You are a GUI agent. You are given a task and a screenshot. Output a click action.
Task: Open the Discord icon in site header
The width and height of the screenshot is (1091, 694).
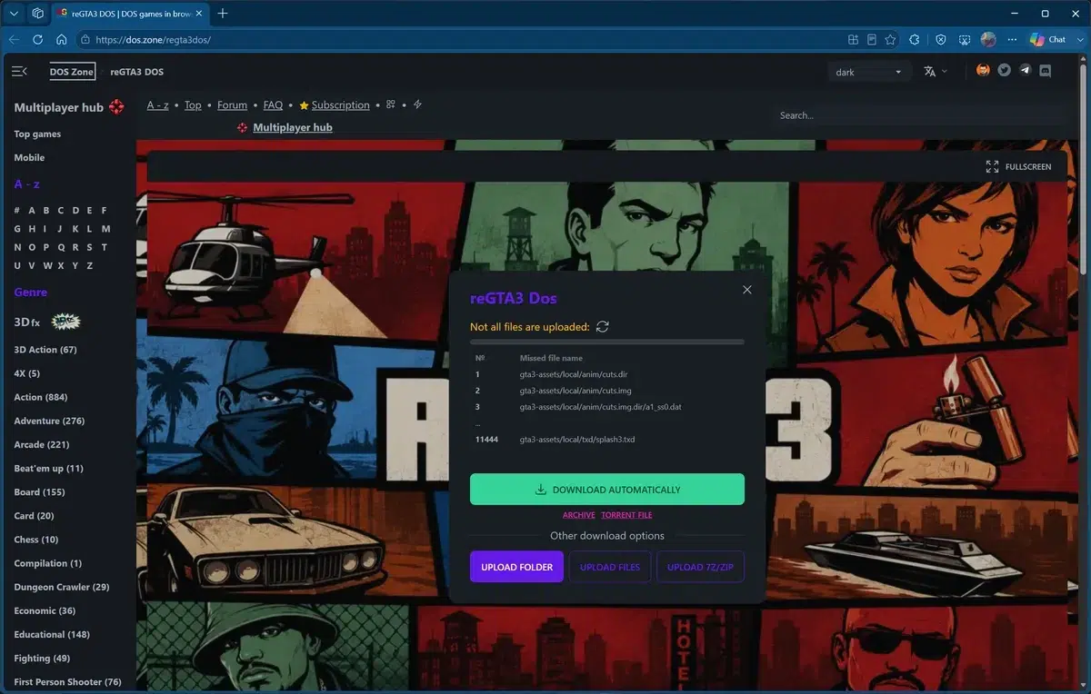pos(1046,70)
